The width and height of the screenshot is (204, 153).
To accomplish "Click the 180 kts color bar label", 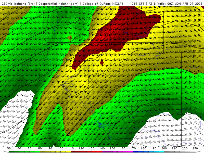I will [143, 148].
